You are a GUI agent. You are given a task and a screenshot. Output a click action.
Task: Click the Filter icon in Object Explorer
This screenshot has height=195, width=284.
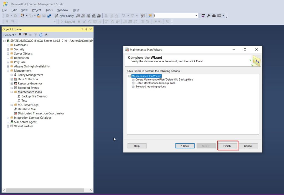pyautogui.click(x=36, y=35)
